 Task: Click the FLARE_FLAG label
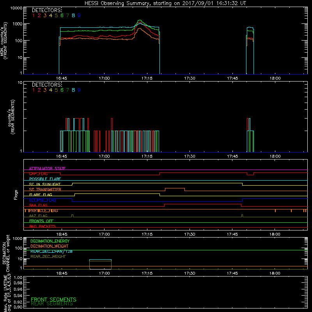(41, 195)
